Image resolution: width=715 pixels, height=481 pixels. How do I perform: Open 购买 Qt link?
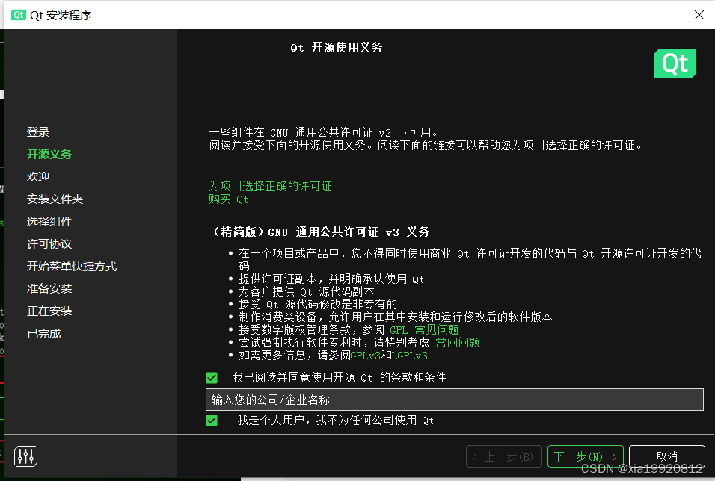point(228,199)
